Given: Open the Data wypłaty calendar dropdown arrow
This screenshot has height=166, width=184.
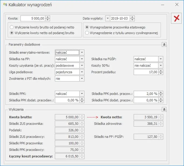Looking at the screenshot, I should coord(107,18).
